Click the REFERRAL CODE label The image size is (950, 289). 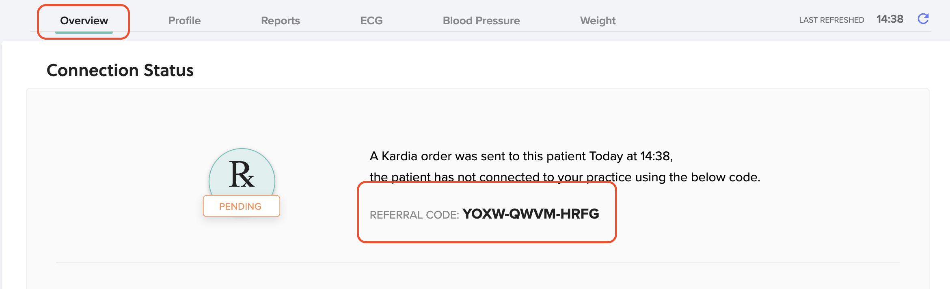click(x=414, y=215)
